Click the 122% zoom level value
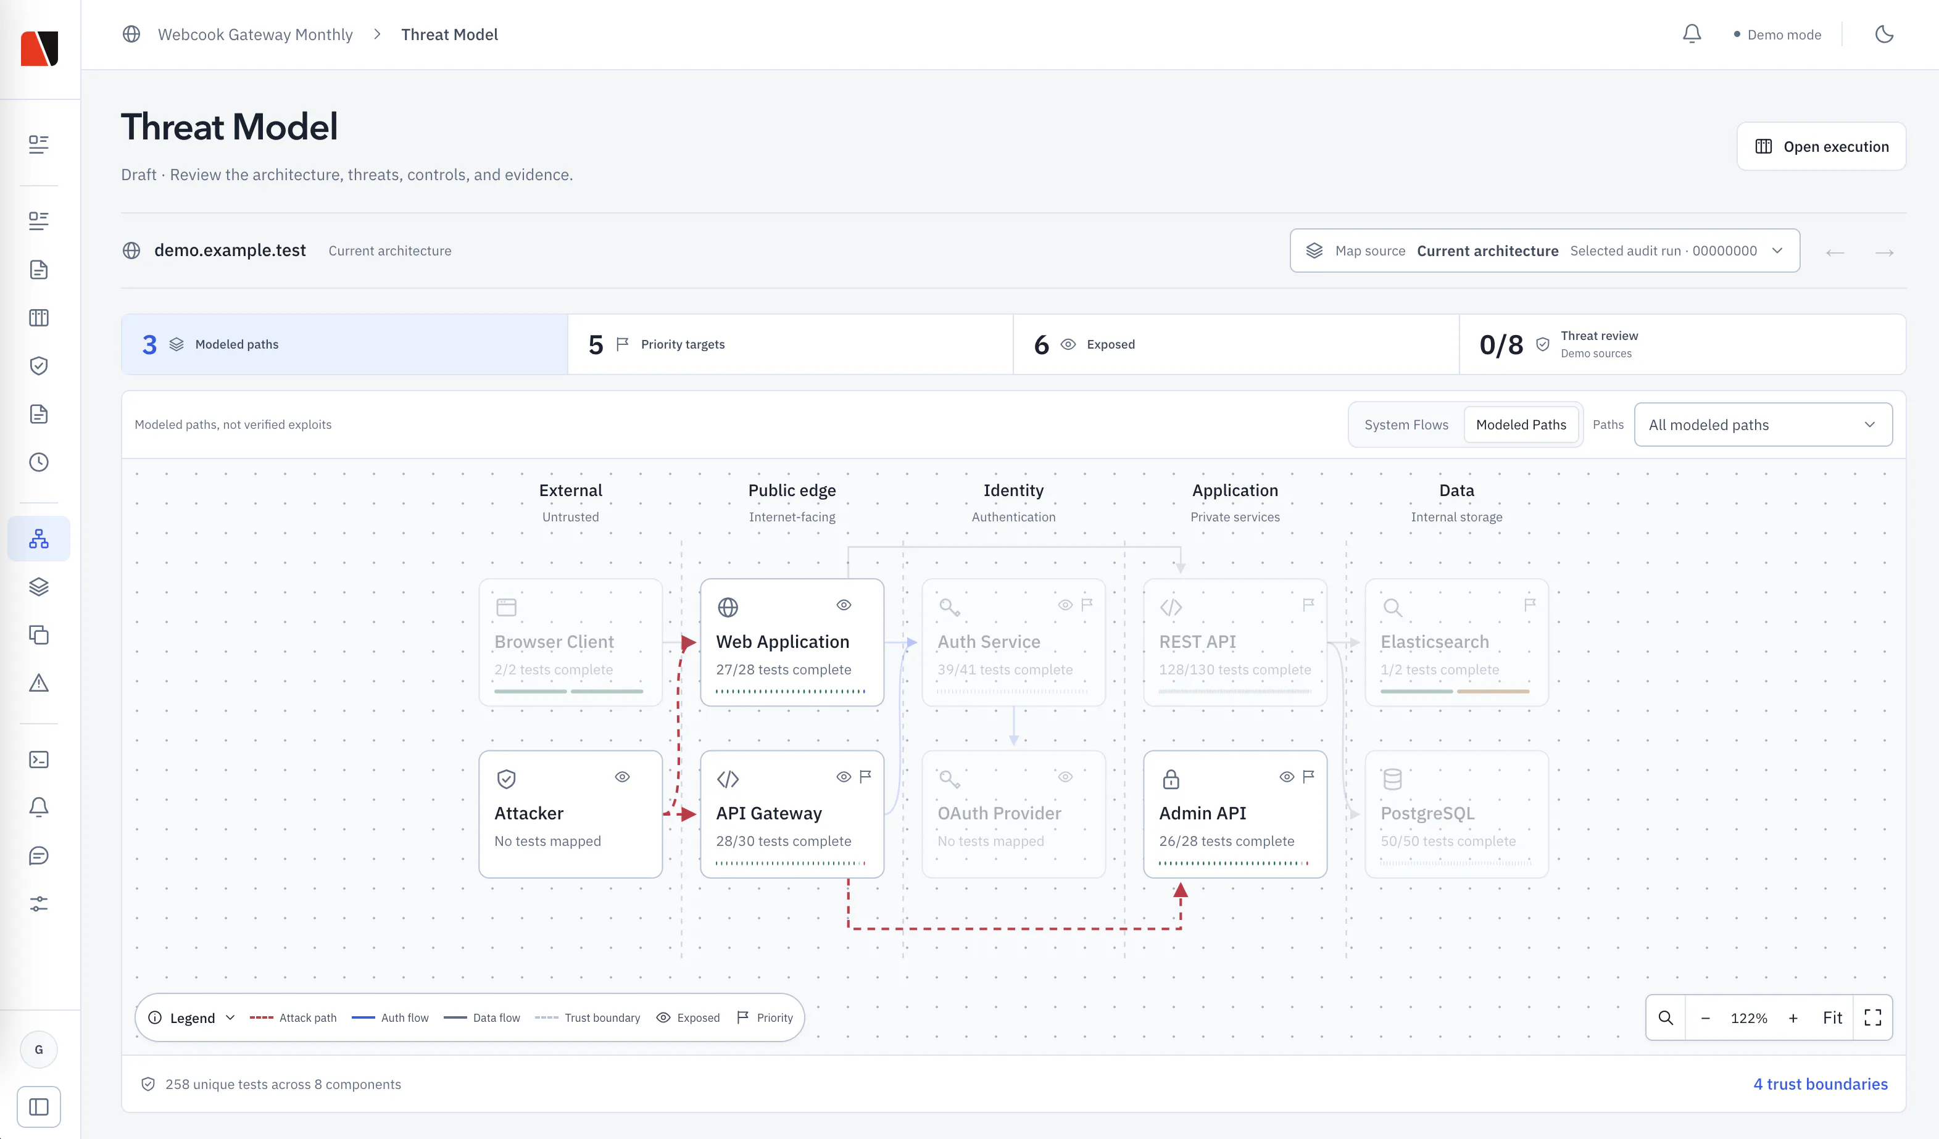The image size is (1939, 1139). point(1749,1017)
